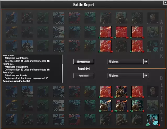Click 'Defenders lost 22 units and resurrected 10' line

pyautogui.click(x=27, y=70)
